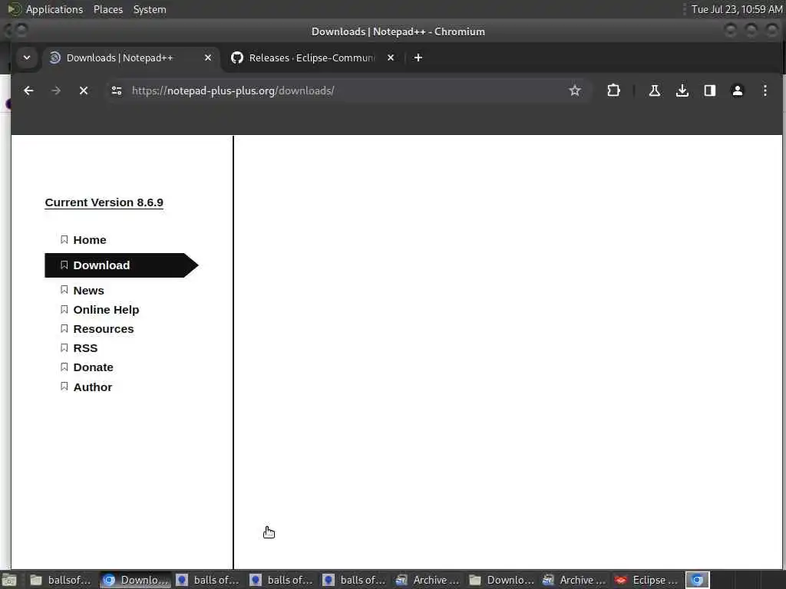Open Chrome Labs flask icon
Image resolution: width=786 pixels, height=589 pixels.
(x=654, y=90)
